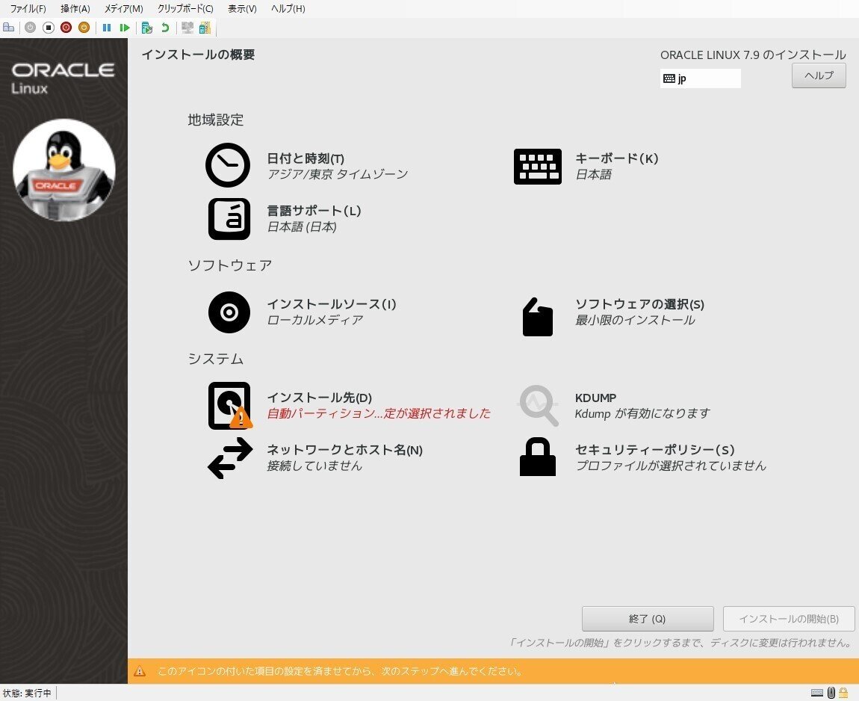Click the 日付と時刻(T) label

pos(306,158)
